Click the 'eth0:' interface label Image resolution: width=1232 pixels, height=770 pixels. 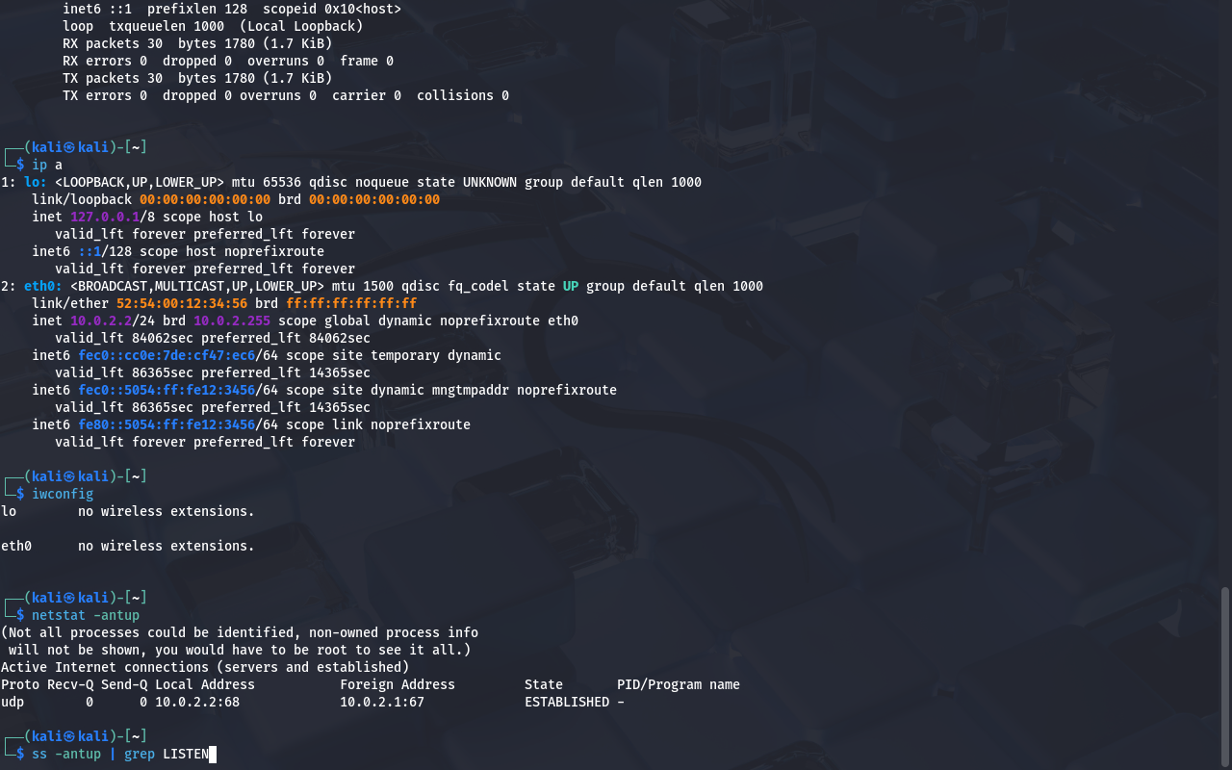pos(43,286)
